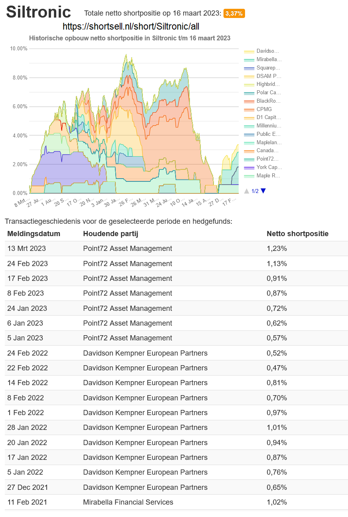This screenshot has height=517, width=348.
Task: Click the CPMG legend label
Action: (x=264, y=109)
